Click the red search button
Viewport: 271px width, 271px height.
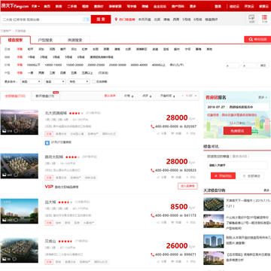click(101, 20)
